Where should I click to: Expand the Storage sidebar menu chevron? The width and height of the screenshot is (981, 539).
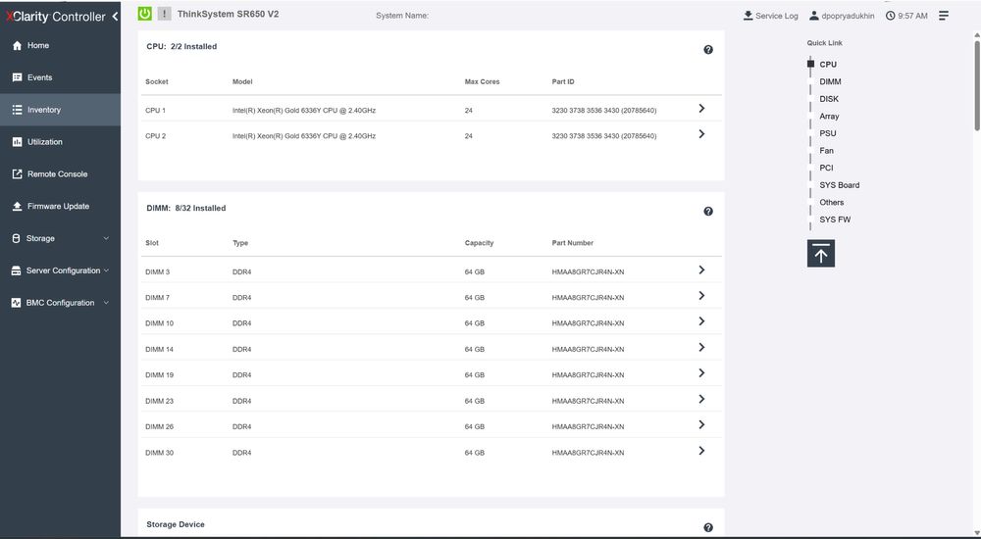(x=106, y=238)
